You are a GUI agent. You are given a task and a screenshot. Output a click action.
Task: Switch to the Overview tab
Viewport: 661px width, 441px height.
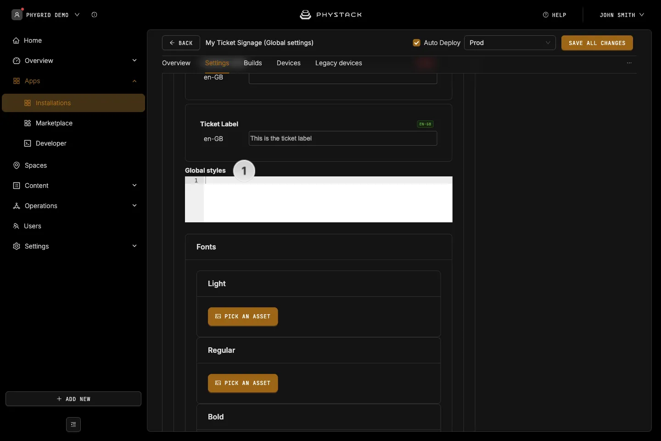(x=176, y=63)
